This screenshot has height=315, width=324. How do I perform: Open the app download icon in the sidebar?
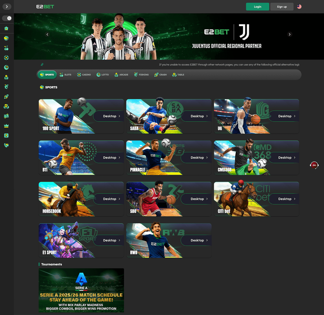(x=6, y=135)
